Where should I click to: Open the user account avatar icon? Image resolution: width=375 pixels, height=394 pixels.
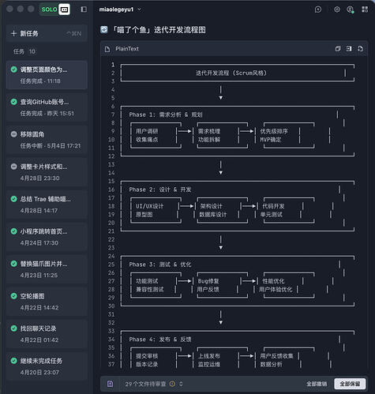(x=350, y=9)
